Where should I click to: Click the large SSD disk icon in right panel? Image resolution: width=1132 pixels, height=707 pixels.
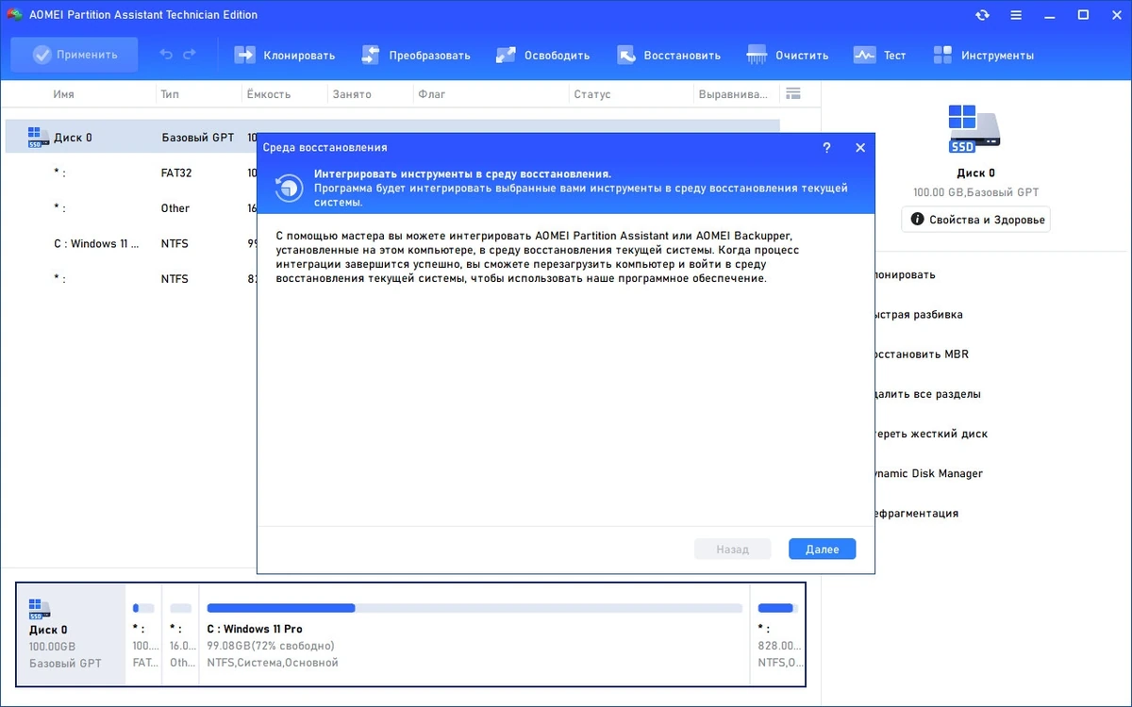pos(975,128)
